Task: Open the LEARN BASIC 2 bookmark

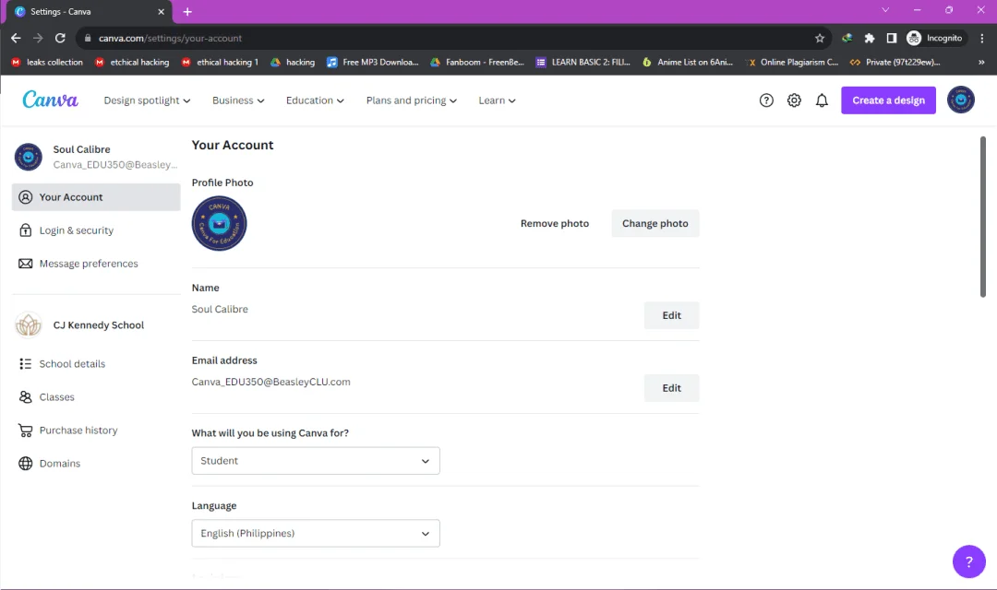Action: [583, 63]
